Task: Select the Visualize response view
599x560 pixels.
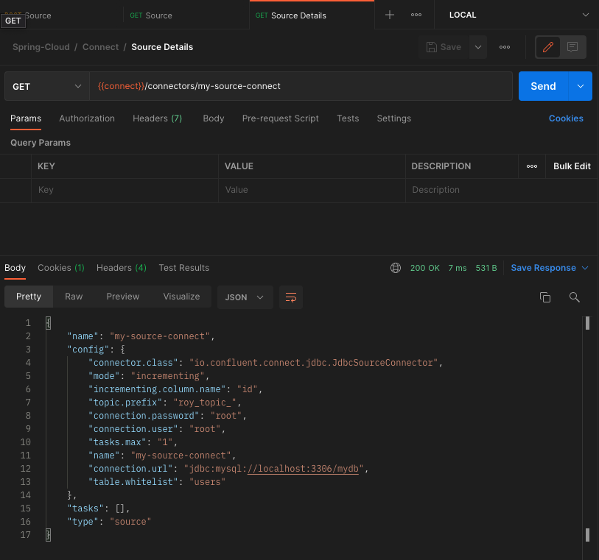Action: (181, 297)
